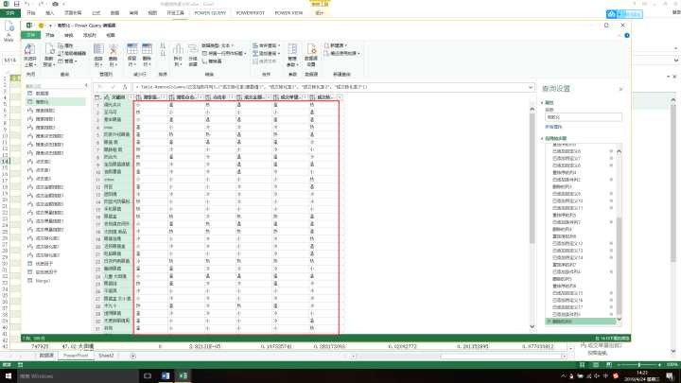The height and width of the screenshot is (383, 681).
Task: Close the Query Settings pane
Action: (x=620, y=89)
